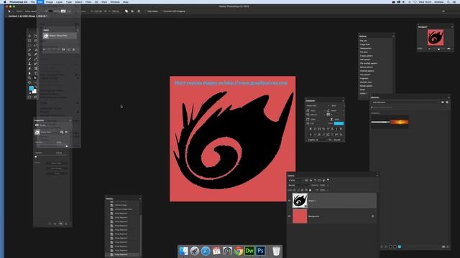Open the layer filter kind dropdown
The width and height of the screenshot is (460, 258).
pyautogui.click(x=296, y=181)
